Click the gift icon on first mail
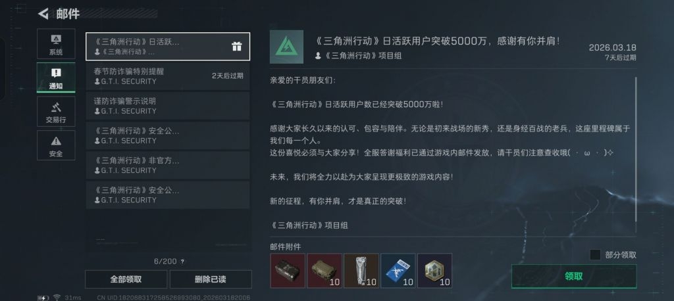 tap(237, 47)
